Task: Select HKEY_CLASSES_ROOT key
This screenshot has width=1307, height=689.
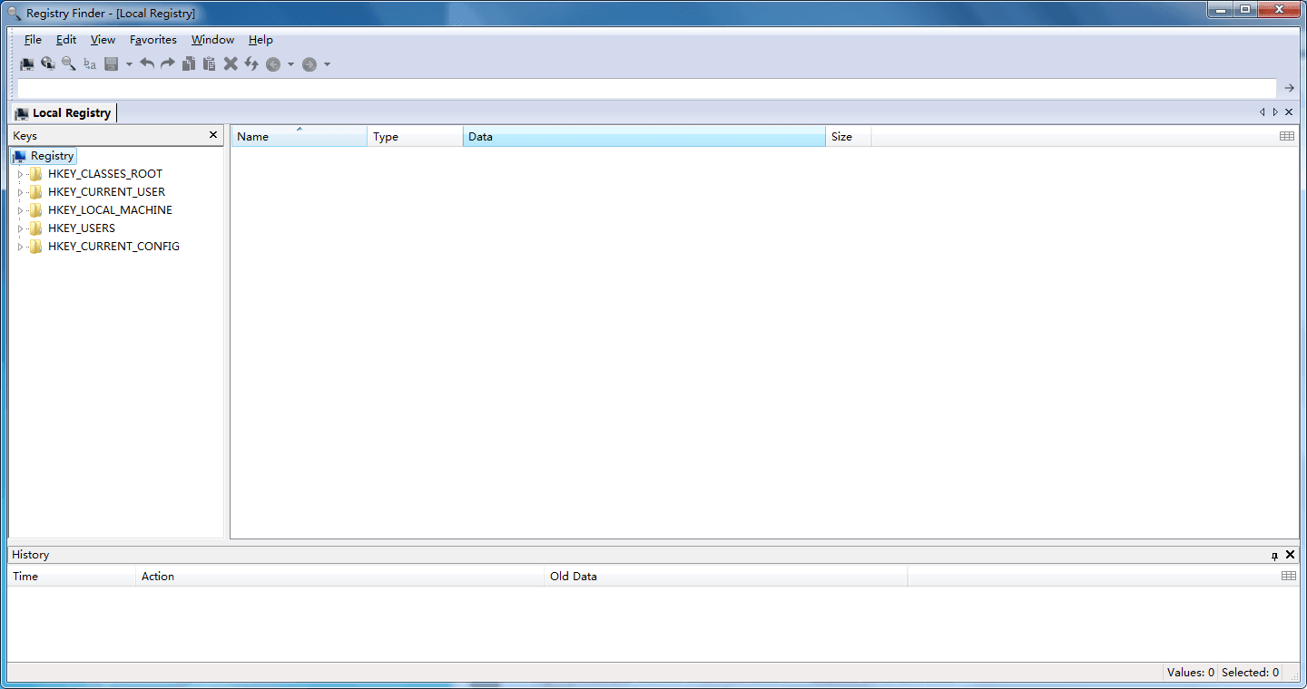Action: (x=105, y=174)
